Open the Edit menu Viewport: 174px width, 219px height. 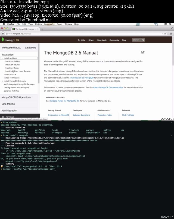(24, 24)
